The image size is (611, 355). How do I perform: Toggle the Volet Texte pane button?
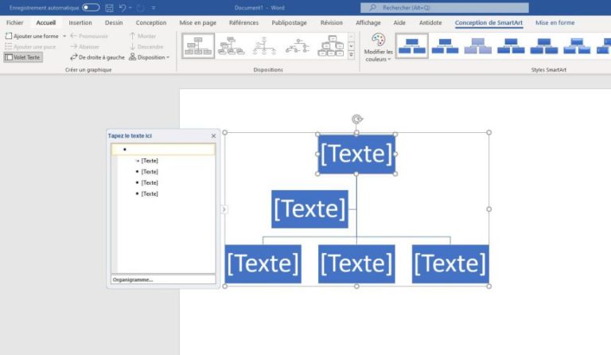pyautogui.click(x=22, y=57)
